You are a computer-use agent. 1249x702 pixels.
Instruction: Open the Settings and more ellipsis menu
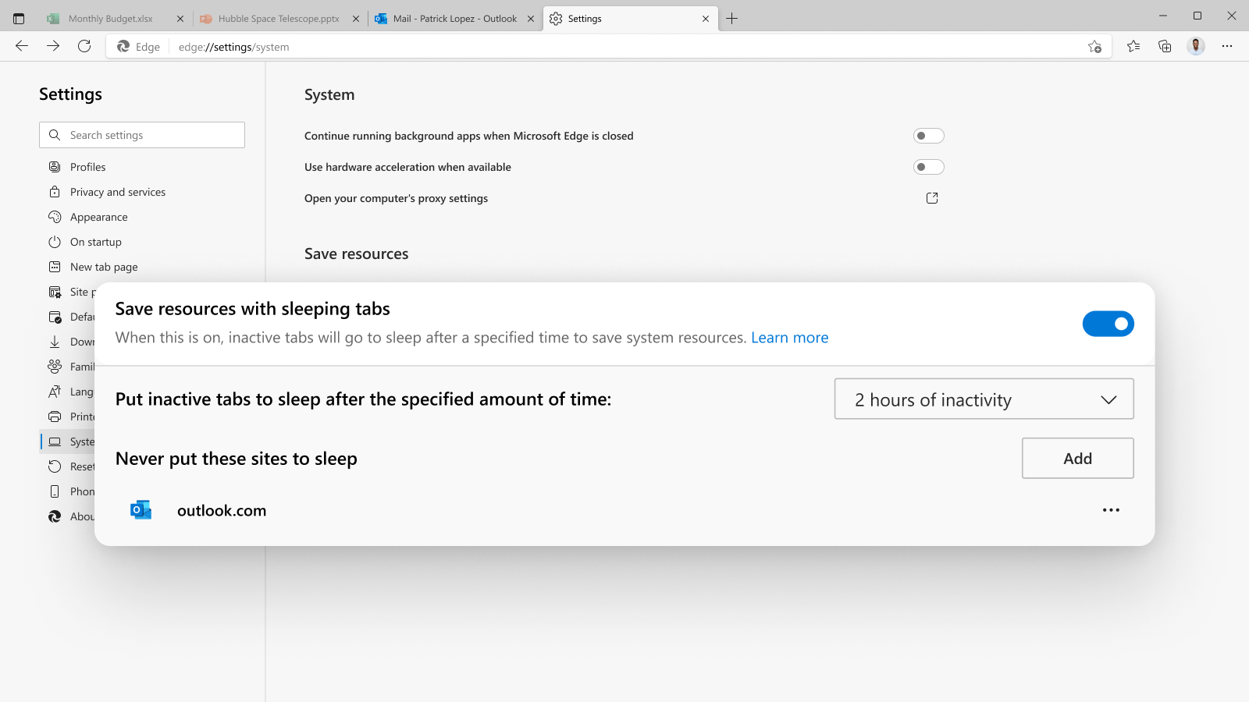coord(1227,46)
